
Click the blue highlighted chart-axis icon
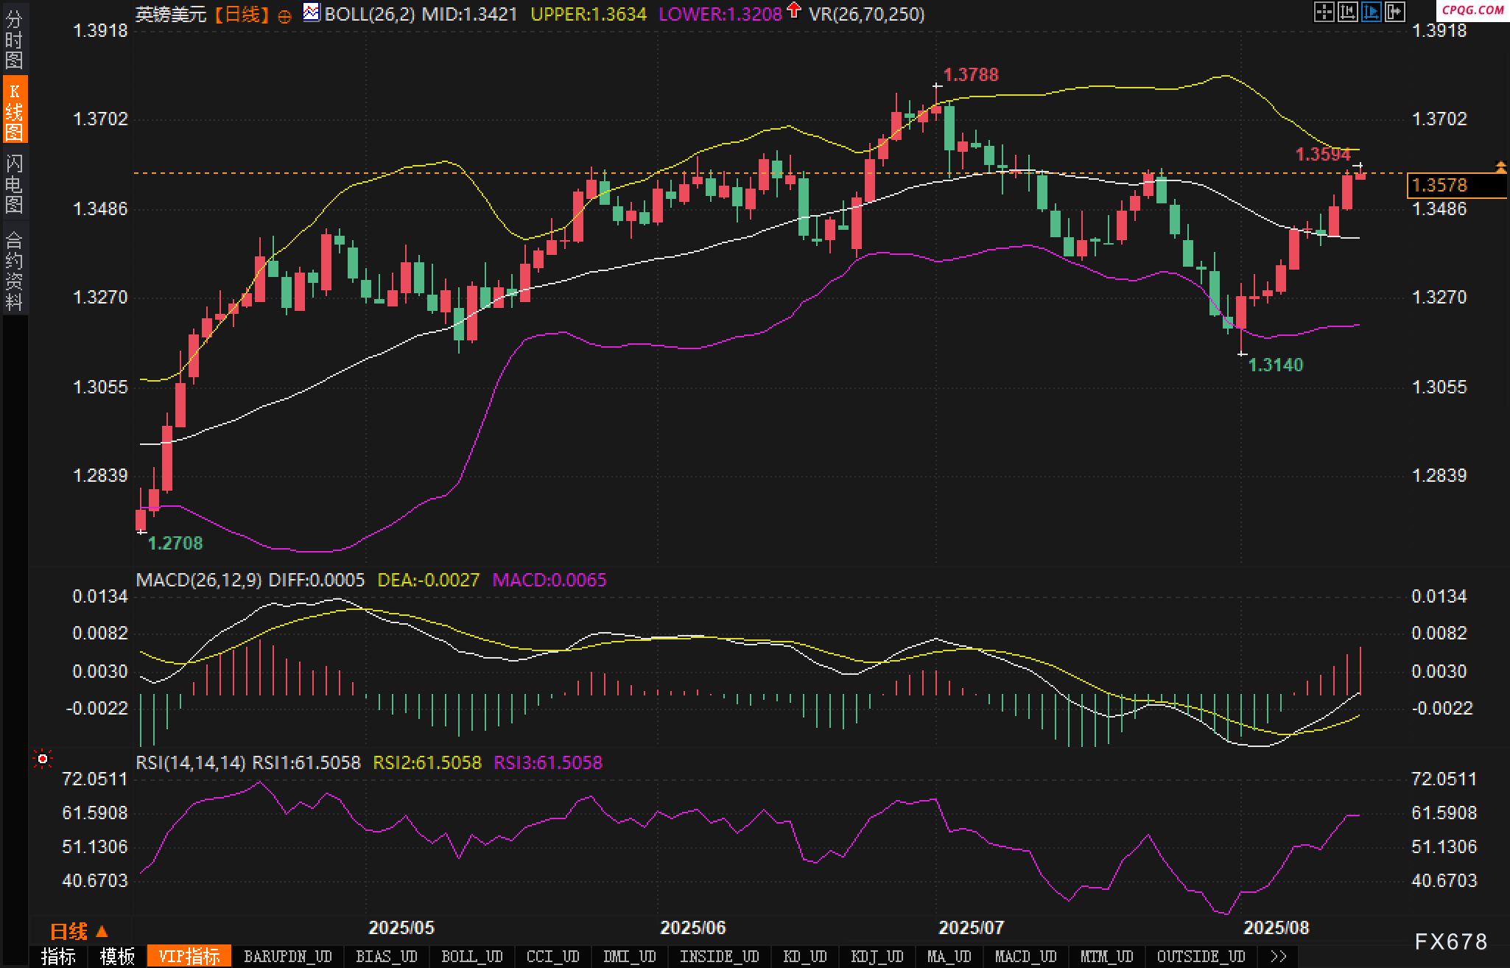(x=1371, y=12)
